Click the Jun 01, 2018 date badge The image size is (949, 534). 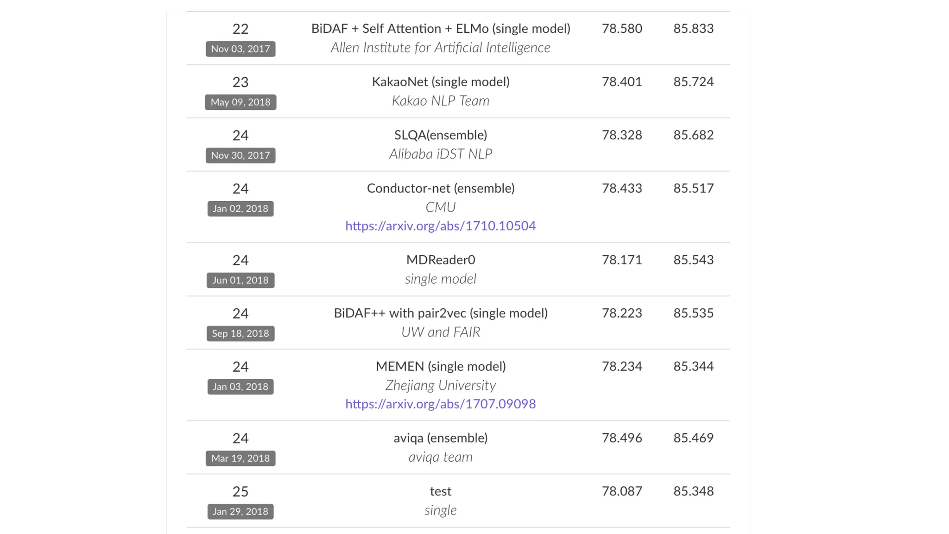pos(240,280)
